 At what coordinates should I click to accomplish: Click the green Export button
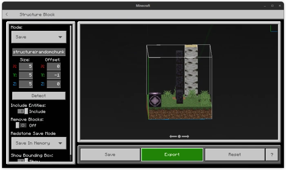pos(172,155)
